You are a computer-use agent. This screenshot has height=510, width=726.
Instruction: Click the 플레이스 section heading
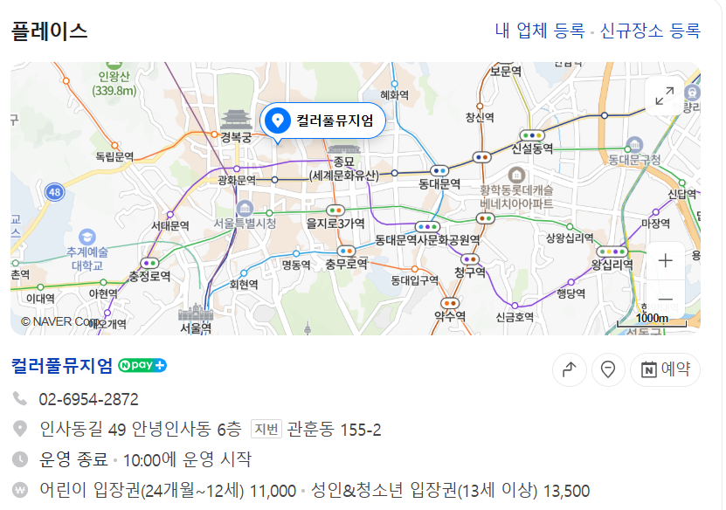point(50,31)
